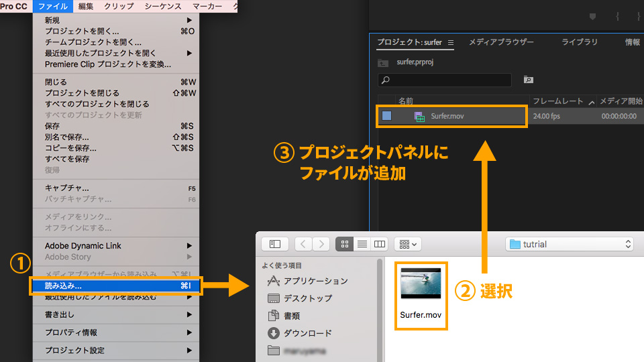
Task: Choose プロジェクトを開く... menu item
Action: (116, 32)
